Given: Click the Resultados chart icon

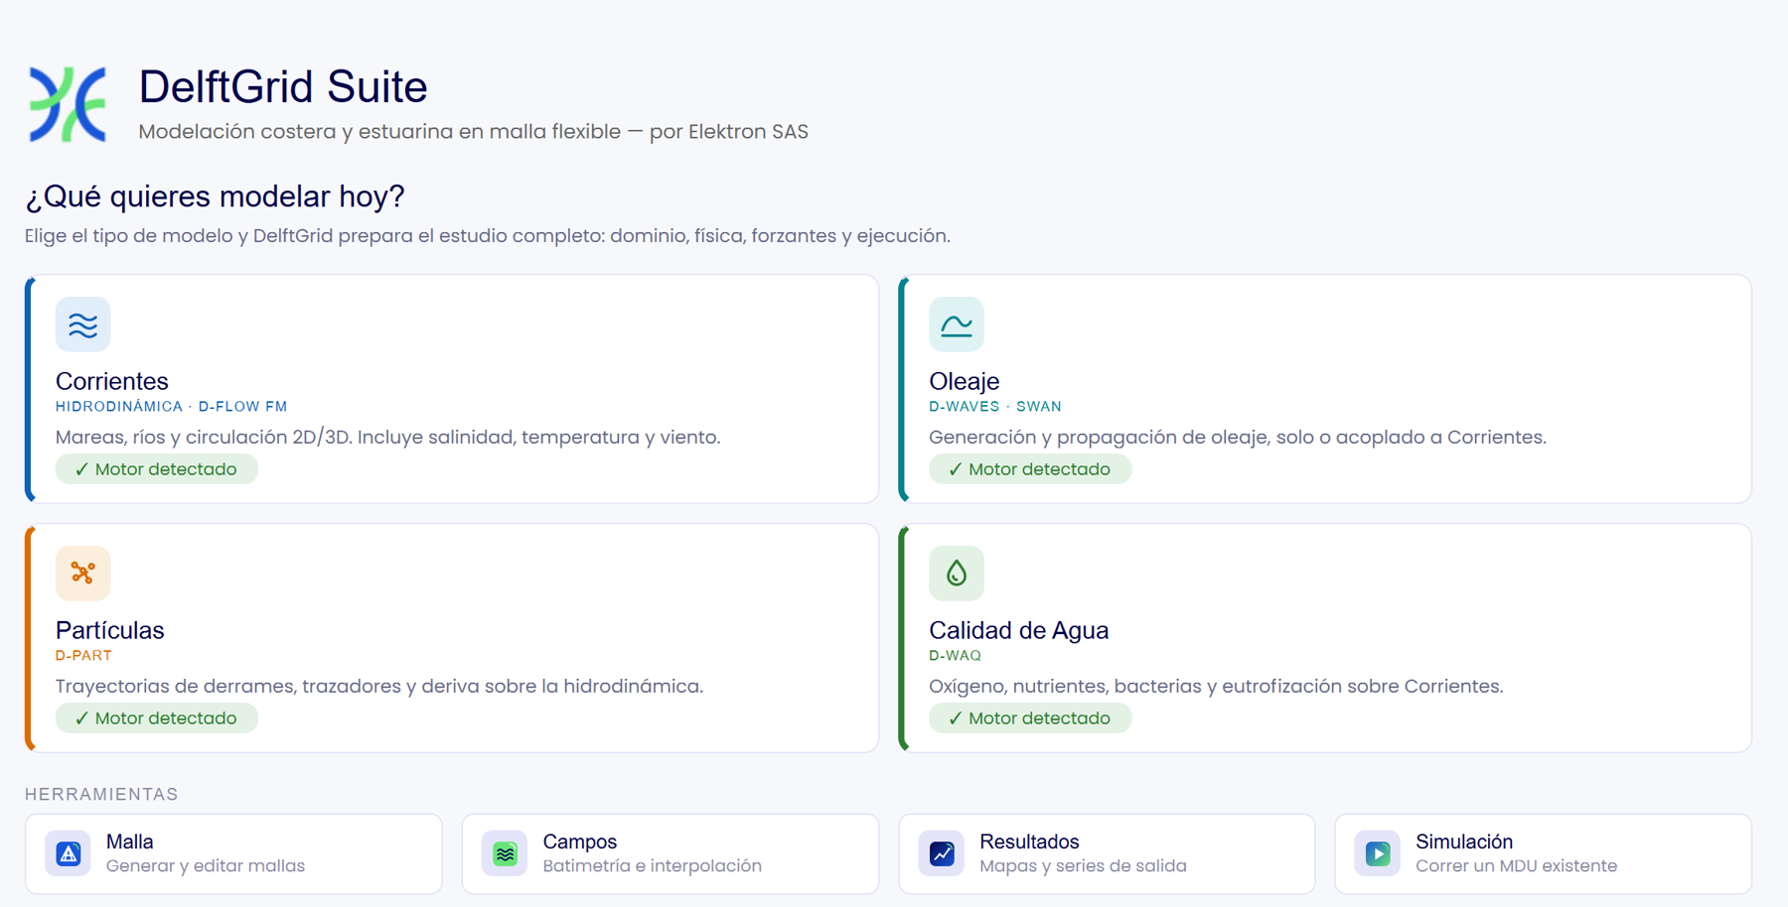Looking at the screenshot, I should [942, 853].
